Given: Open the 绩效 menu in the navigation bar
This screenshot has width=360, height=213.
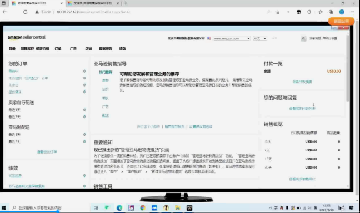Looking at the screenshot, I should 122,49.
